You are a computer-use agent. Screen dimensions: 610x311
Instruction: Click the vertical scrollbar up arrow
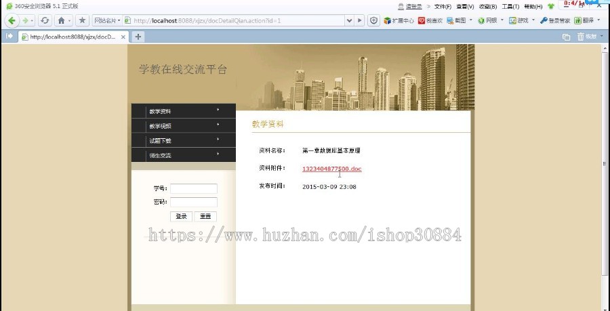[605, 48]
